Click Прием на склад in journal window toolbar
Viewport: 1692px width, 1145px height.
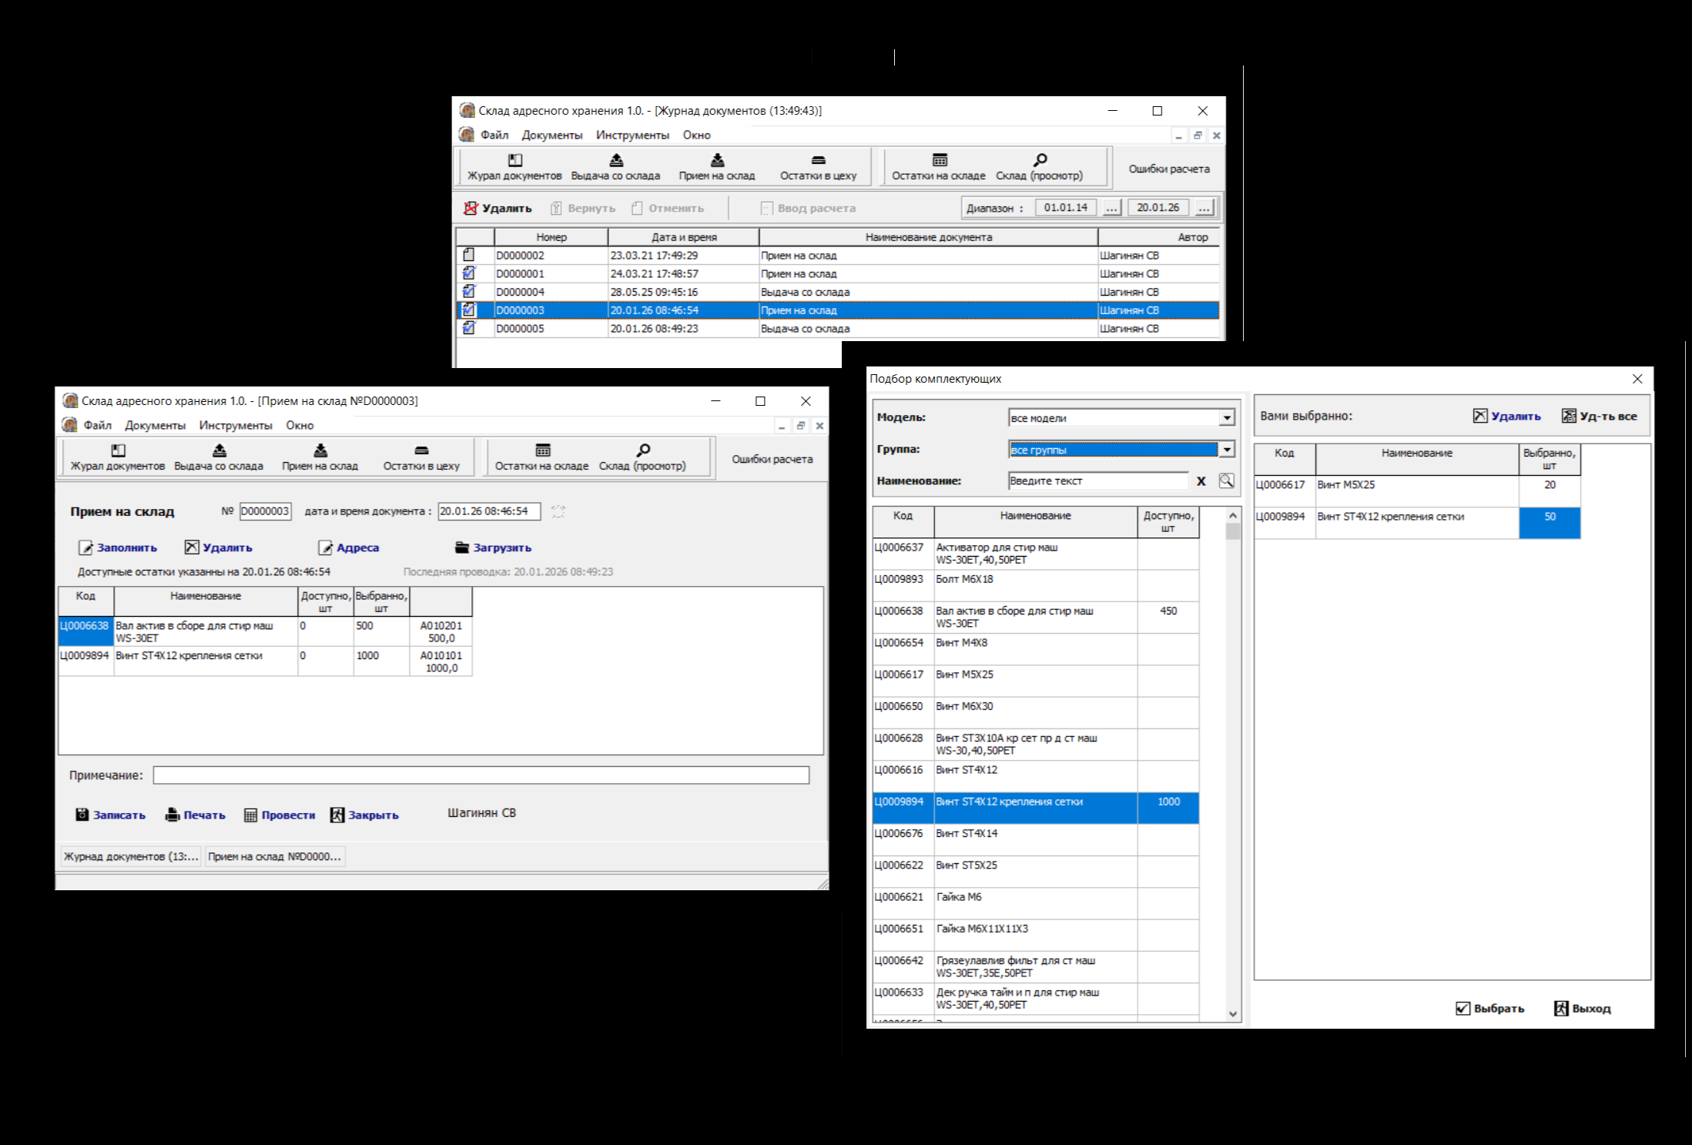click(717, 167)
